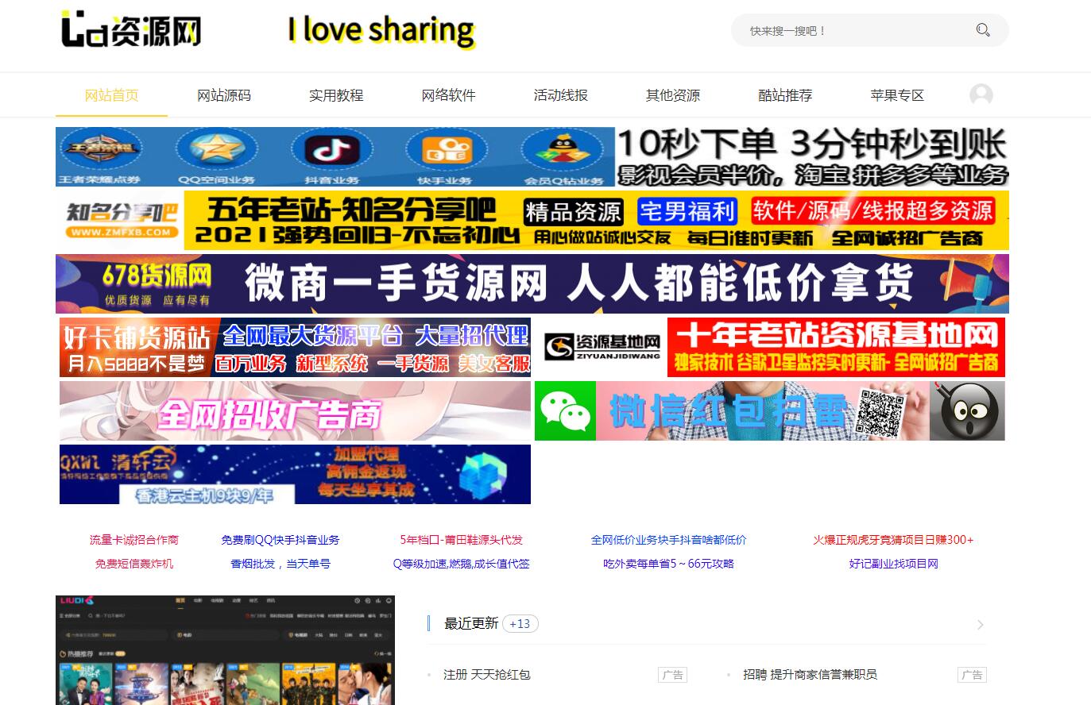Click the 最近更新 heading

(471, 624)
